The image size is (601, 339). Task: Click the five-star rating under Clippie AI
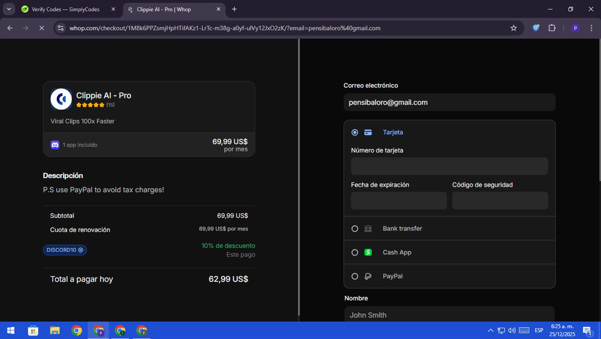point(90,105)
